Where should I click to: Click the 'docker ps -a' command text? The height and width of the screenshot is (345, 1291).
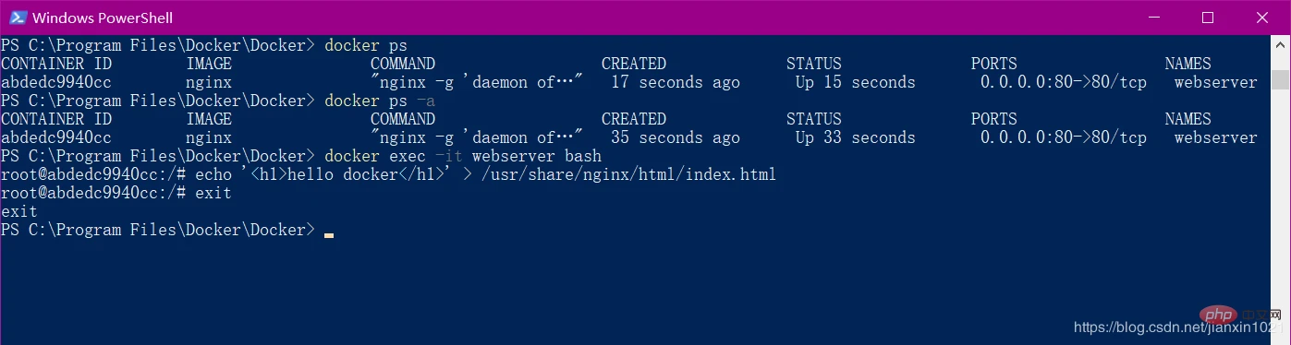point(380,101)
